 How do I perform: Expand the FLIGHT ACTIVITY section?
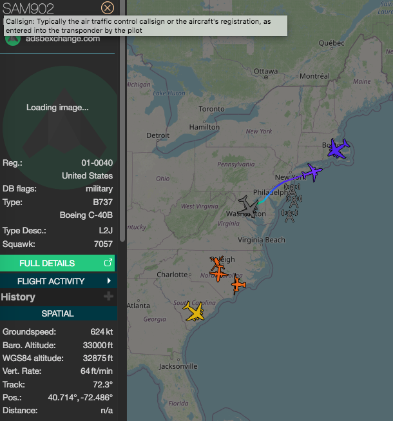tap(59, 281)
